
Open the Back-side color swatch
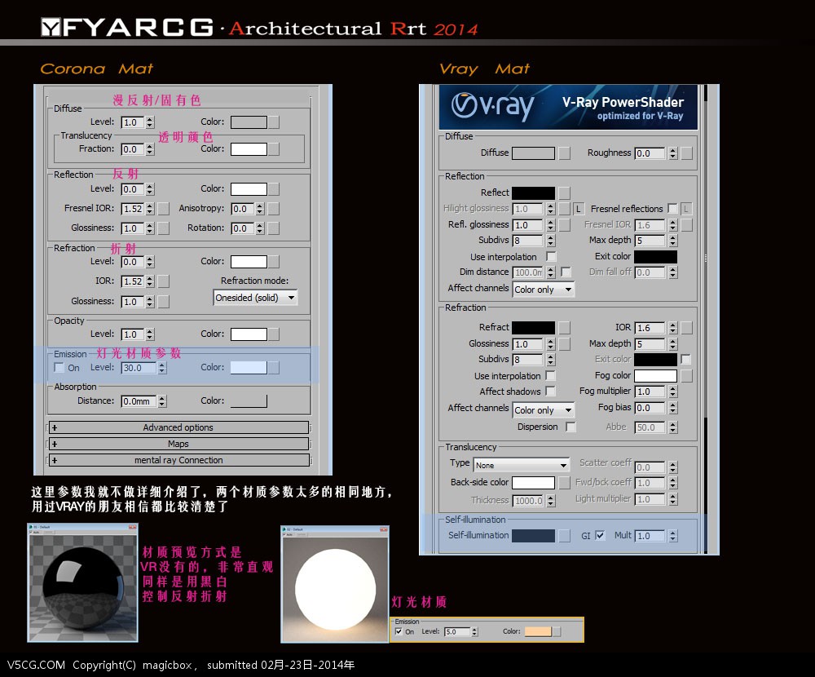[533, 482]
